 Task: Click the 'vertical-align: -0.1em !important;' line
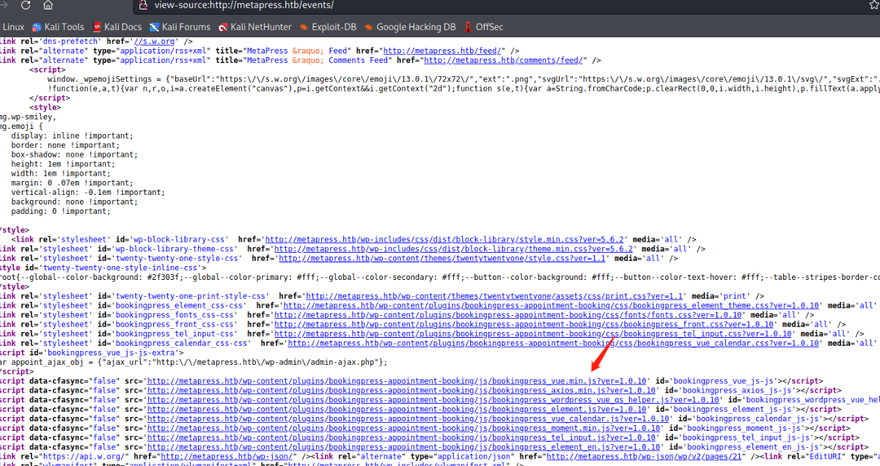click(88, 193)
